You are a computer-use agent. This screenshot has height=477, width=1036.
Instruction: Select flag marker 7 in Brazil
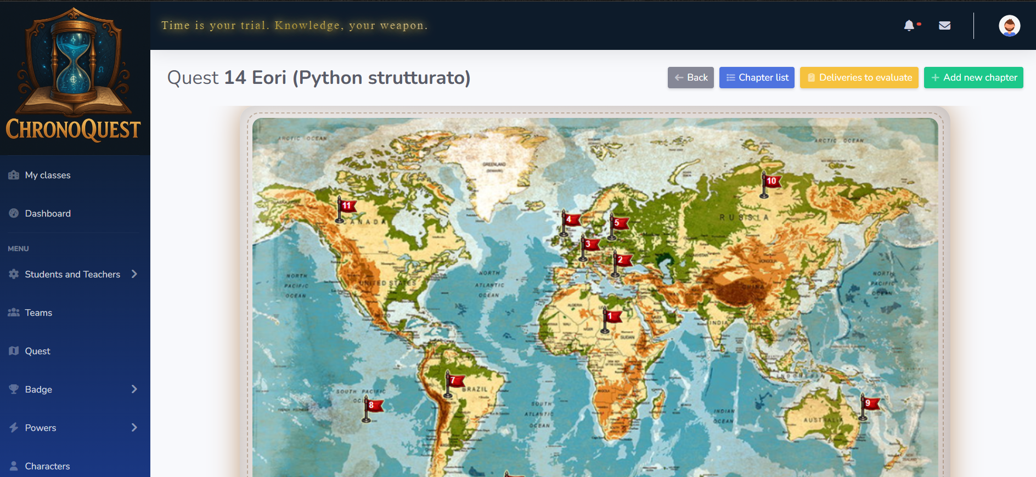[453, 383]
